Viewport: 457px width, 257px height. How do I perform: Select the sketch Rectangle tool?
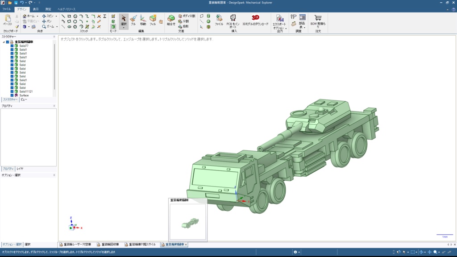(x=69, y=17)
